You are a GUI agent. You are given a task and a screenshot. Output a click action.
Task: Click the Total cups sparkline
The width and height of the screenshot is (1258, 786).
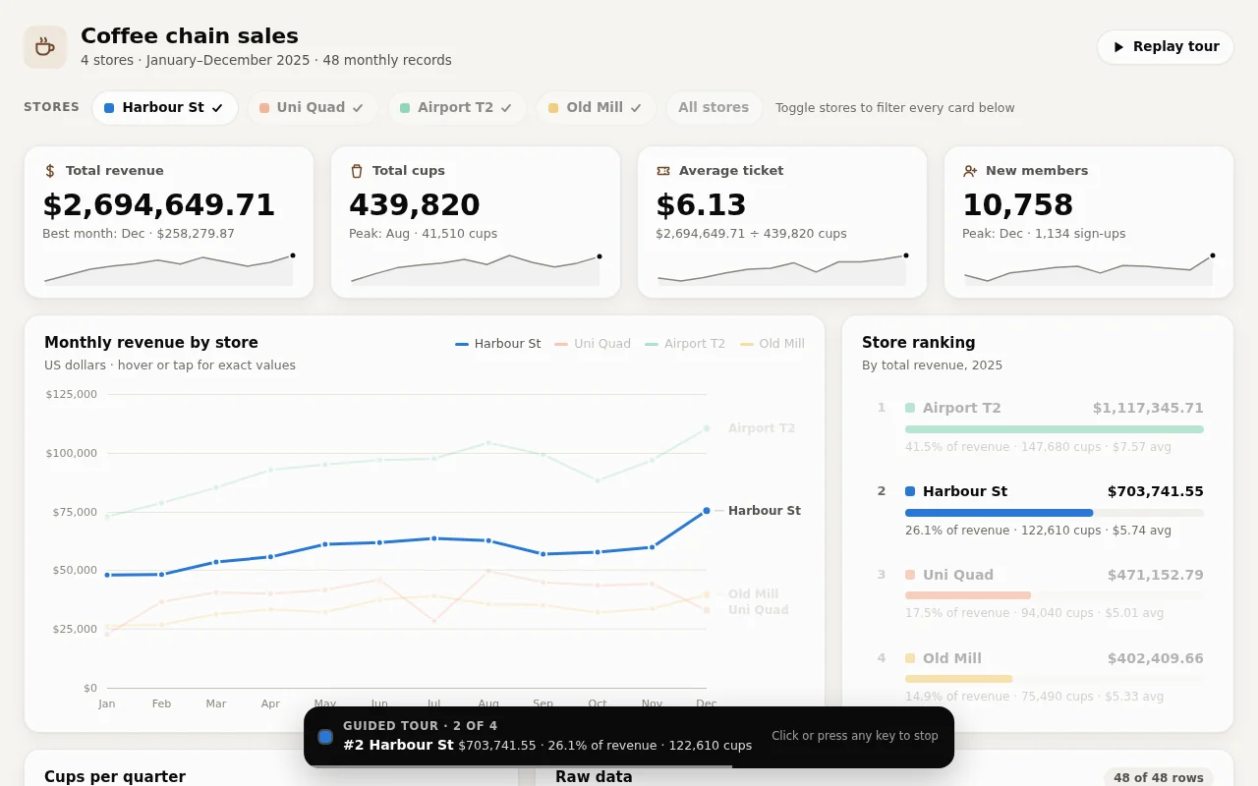(x=476, y=269)
